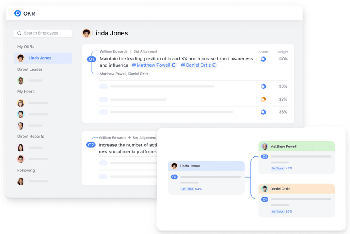Screen dimensions: 350x234
Task: Open Matthew Powell card in alignment map
Action: tap(296, 146)
